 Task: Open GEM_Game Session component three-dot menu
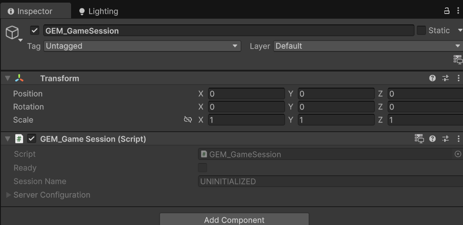pyautogui.click(x=458, y=139)
